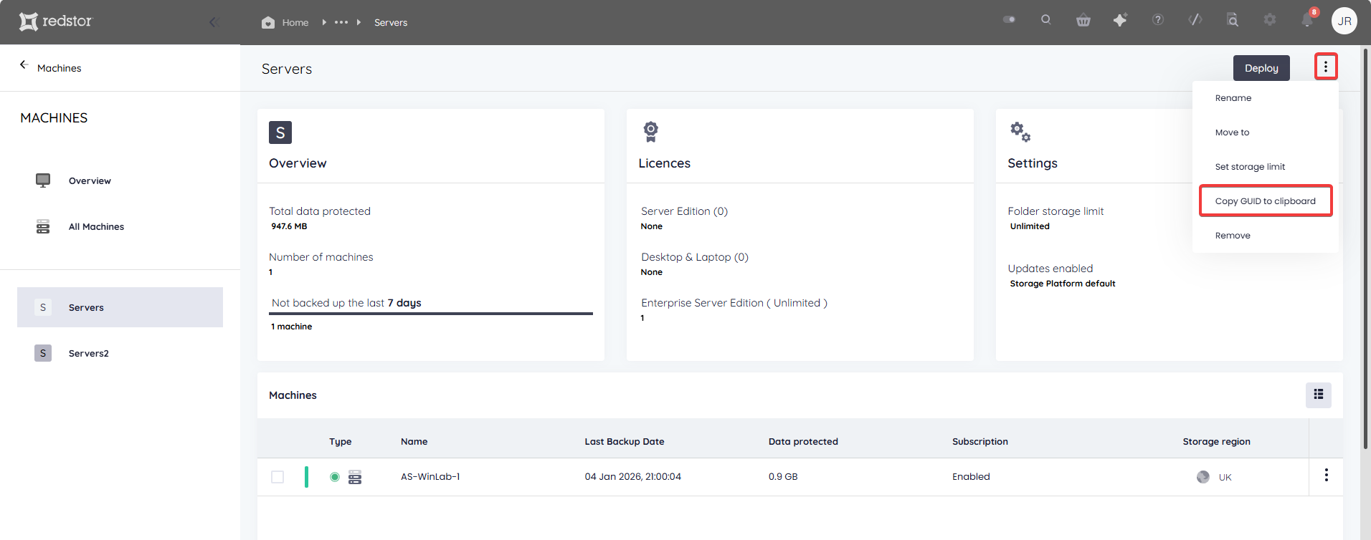The image size is (1371, 540).
Task: Click the 947.6 MB value
Action: 289,226
